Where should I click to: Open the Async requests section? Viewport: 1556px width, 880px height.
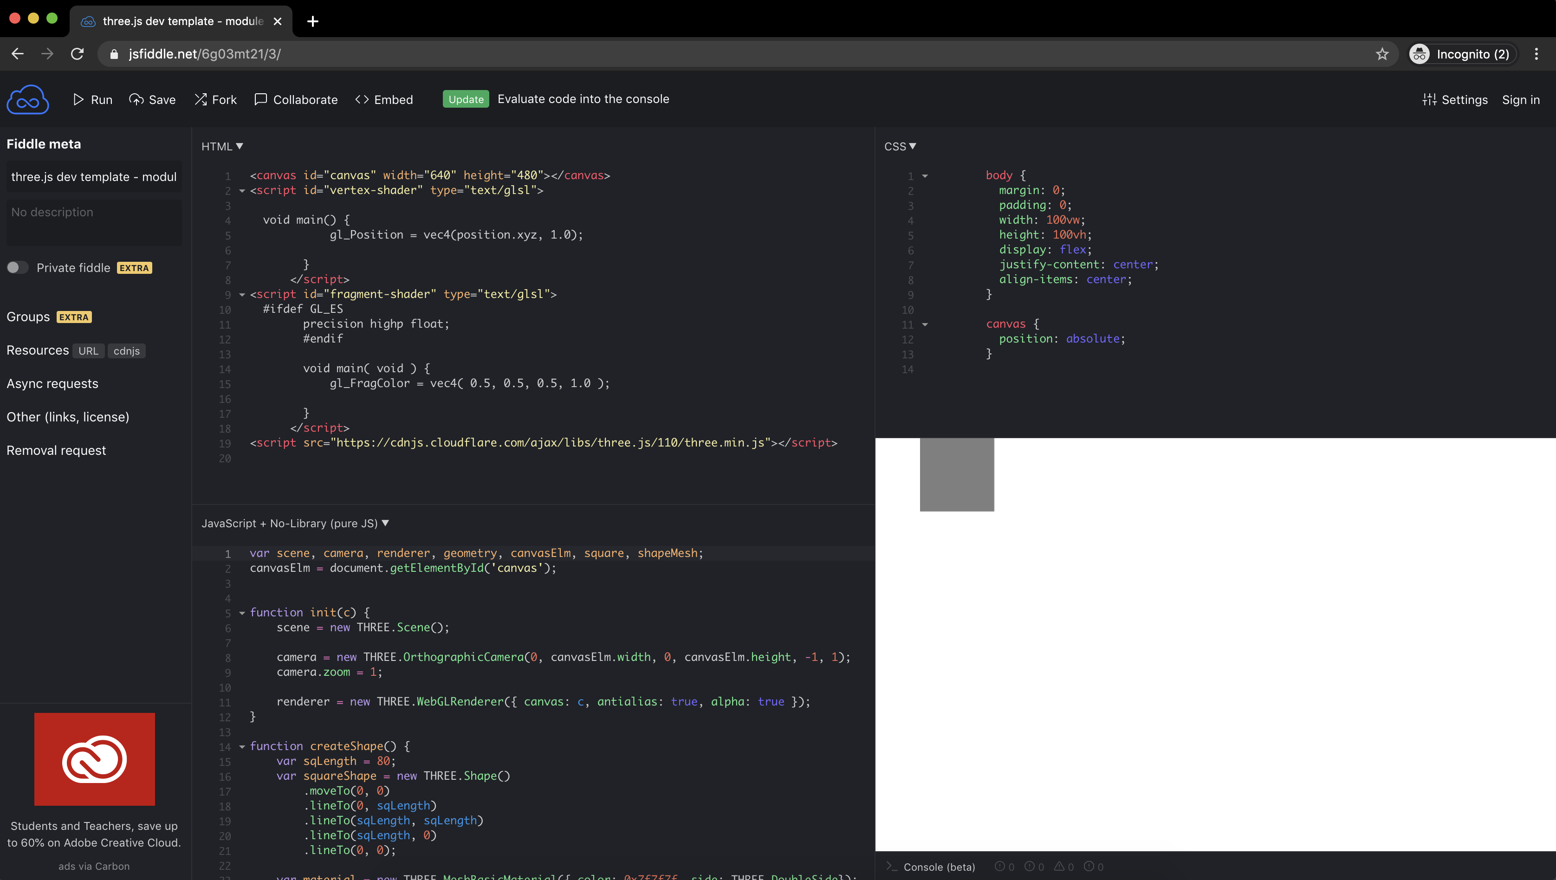click(x=52, y=384)
